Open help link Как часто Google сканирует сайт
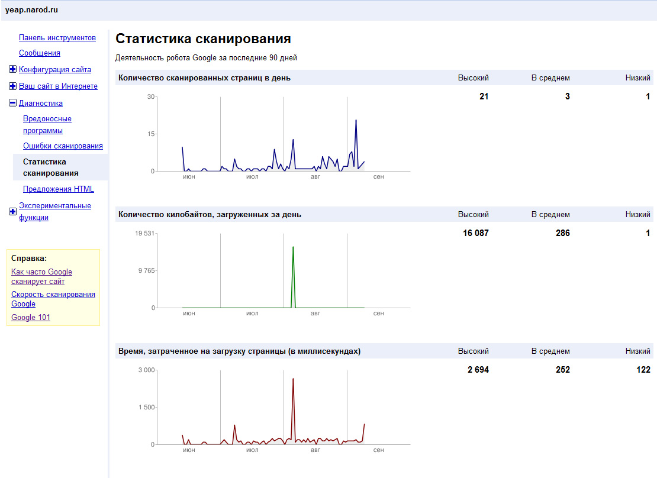657x478 pixels. click(41, 277)
